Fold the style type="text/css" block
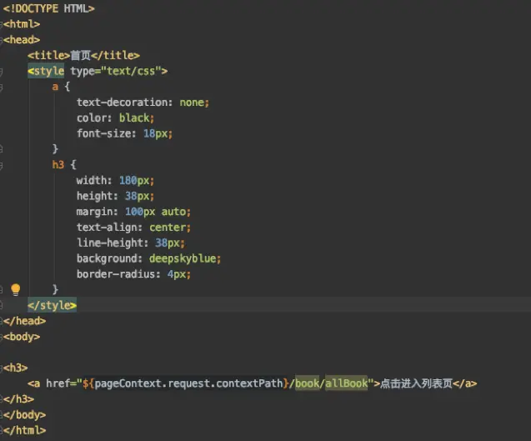Image resolution: width=531 pixels, height=441 pixels. point(1,72)
